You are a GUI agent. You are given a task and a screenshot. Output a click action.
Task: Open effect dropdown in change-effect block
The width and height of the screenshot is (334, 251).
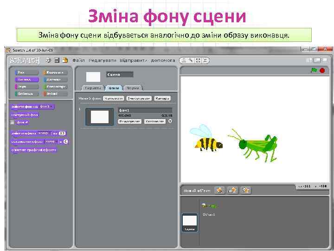pos(45,133)
